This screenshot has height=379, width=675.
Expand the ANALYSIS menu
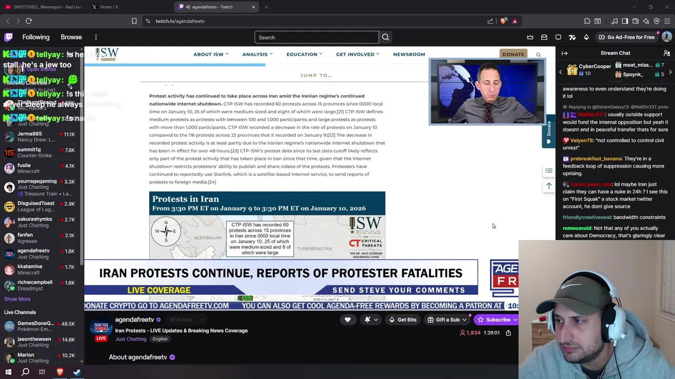pos(257,54)
